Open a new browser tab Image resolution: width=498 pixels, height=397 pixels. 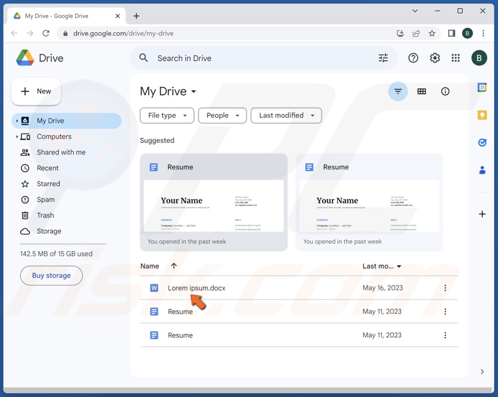[x=136, y=16]
